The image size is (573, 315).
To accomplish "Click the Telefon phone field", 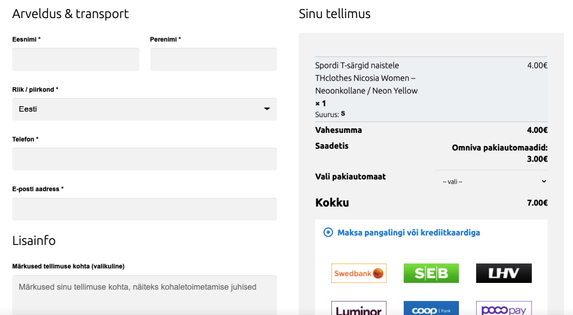I will [144, 159].
